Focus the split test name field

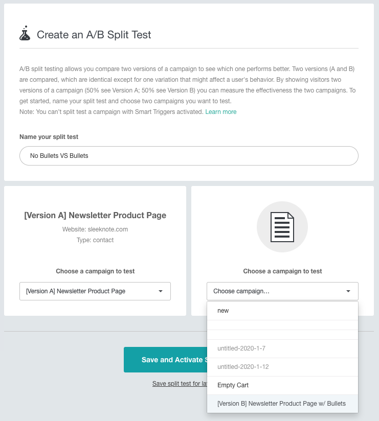[189, 156]
